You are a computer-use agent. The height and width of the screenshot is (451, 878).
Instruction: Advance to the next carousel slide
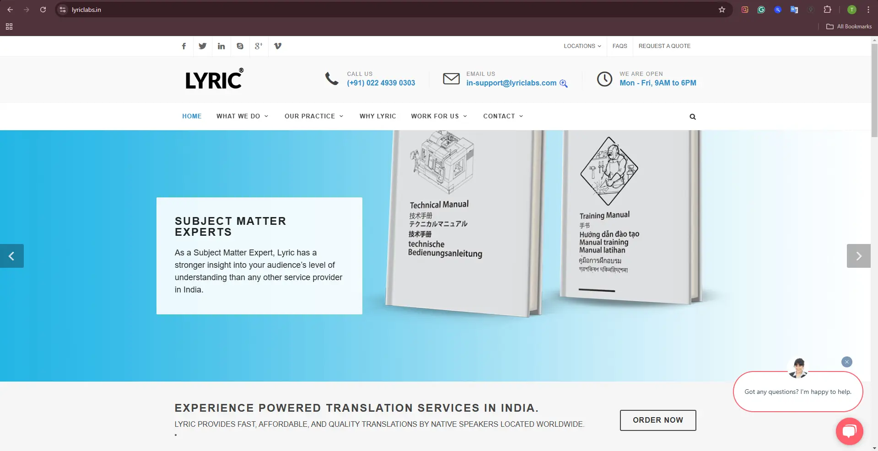click(858, 256)
